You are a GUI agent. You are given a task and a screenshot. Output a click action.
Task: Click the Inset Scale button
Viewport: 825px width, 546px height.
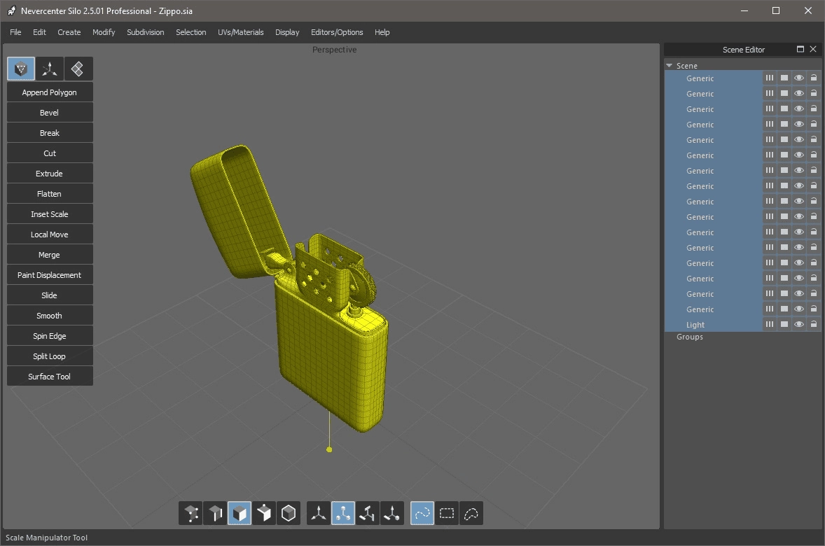click(50, 214)
